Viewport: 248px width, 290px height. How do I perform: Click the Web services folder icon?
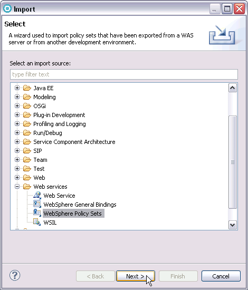[27, 187]
